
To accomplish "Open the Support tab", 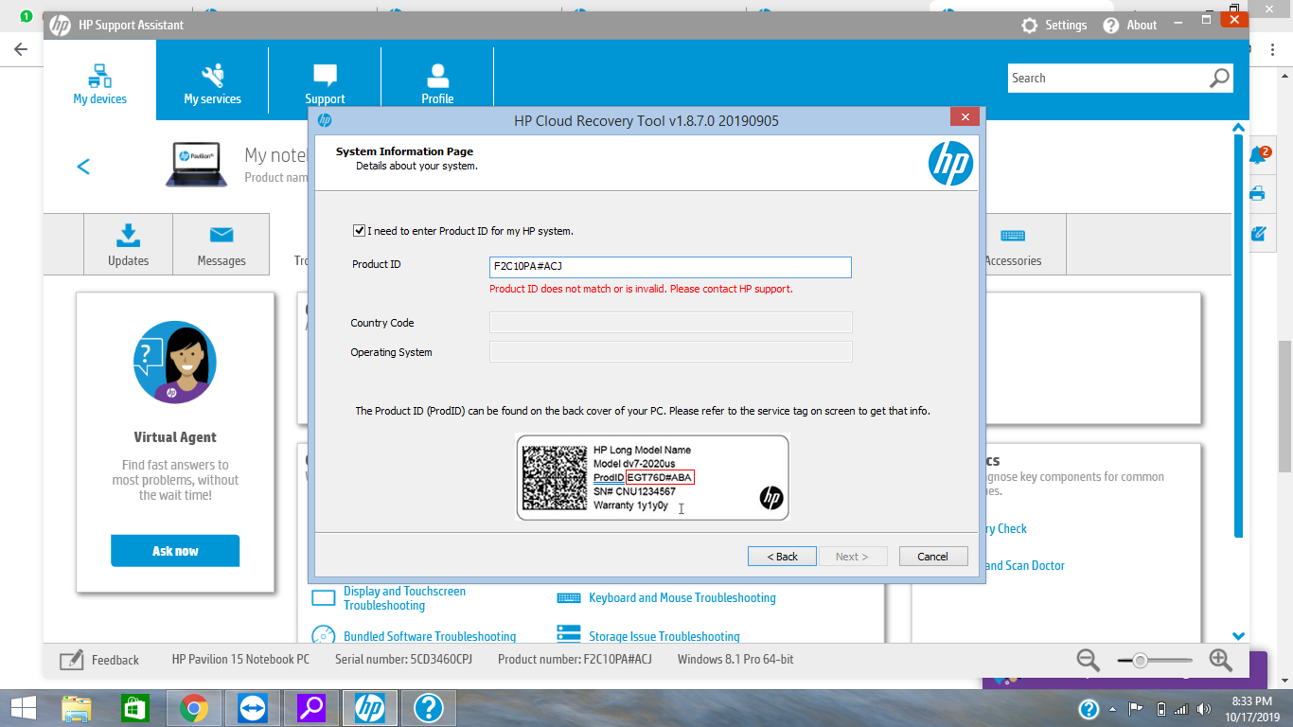I will (x=325, y=80).
